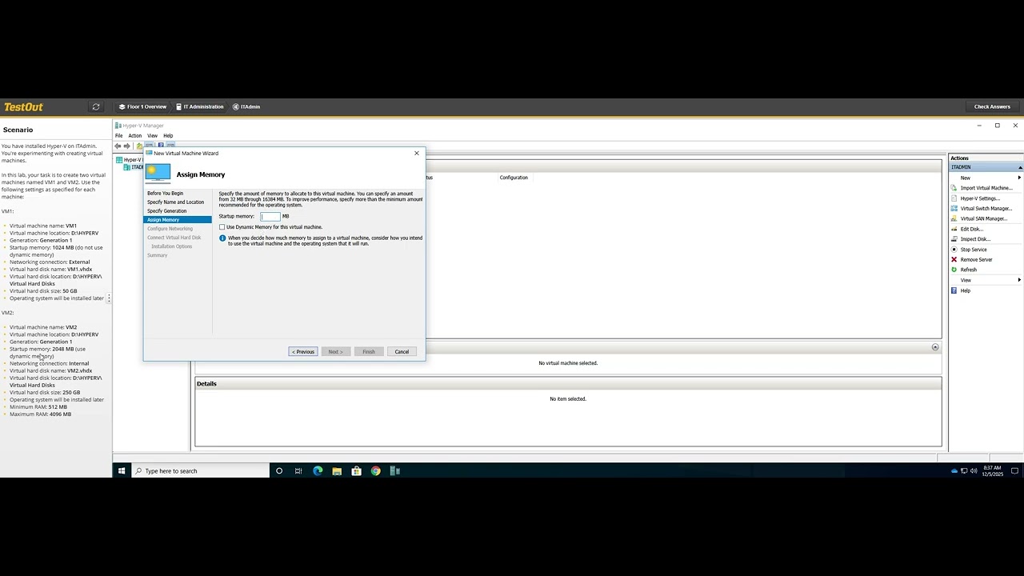
Task: Select Edit Disk in Actions pane
Action: (971, 229)
